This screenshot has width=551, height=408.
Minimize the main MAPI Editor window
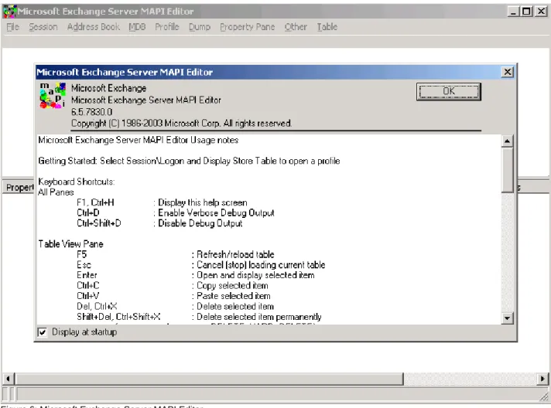513,12
